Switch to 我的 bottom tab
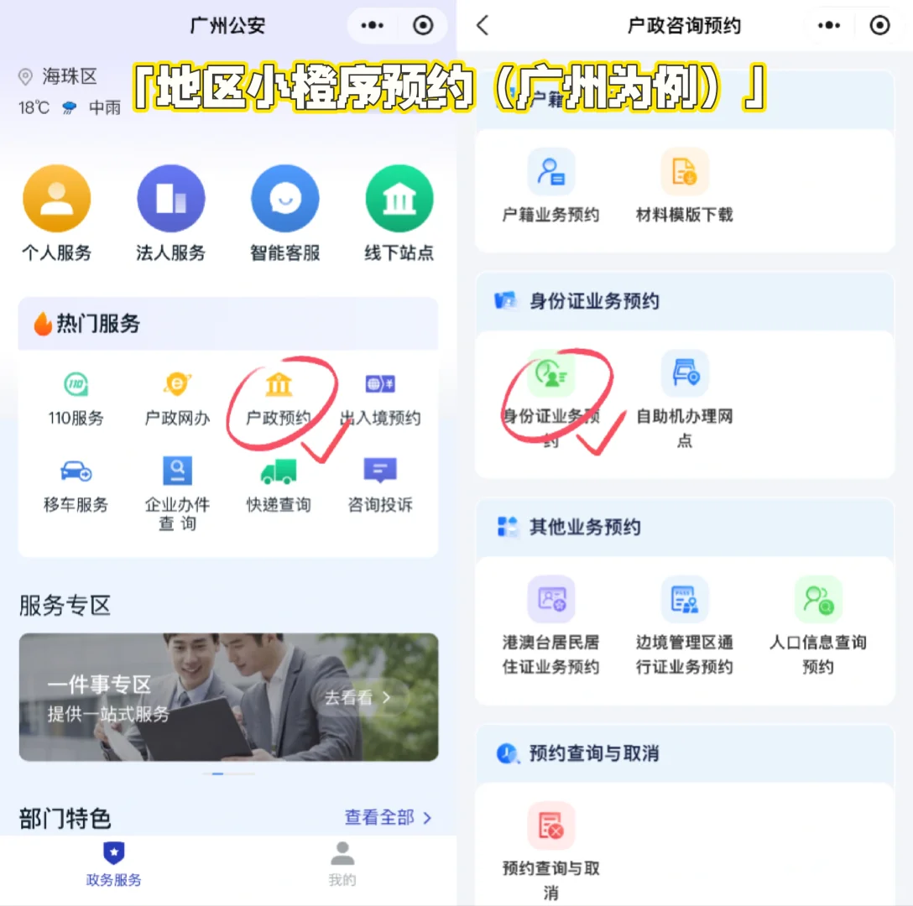The width and height of the screenshot is (913, 906). pyautogui.click(x=342, y=865)
